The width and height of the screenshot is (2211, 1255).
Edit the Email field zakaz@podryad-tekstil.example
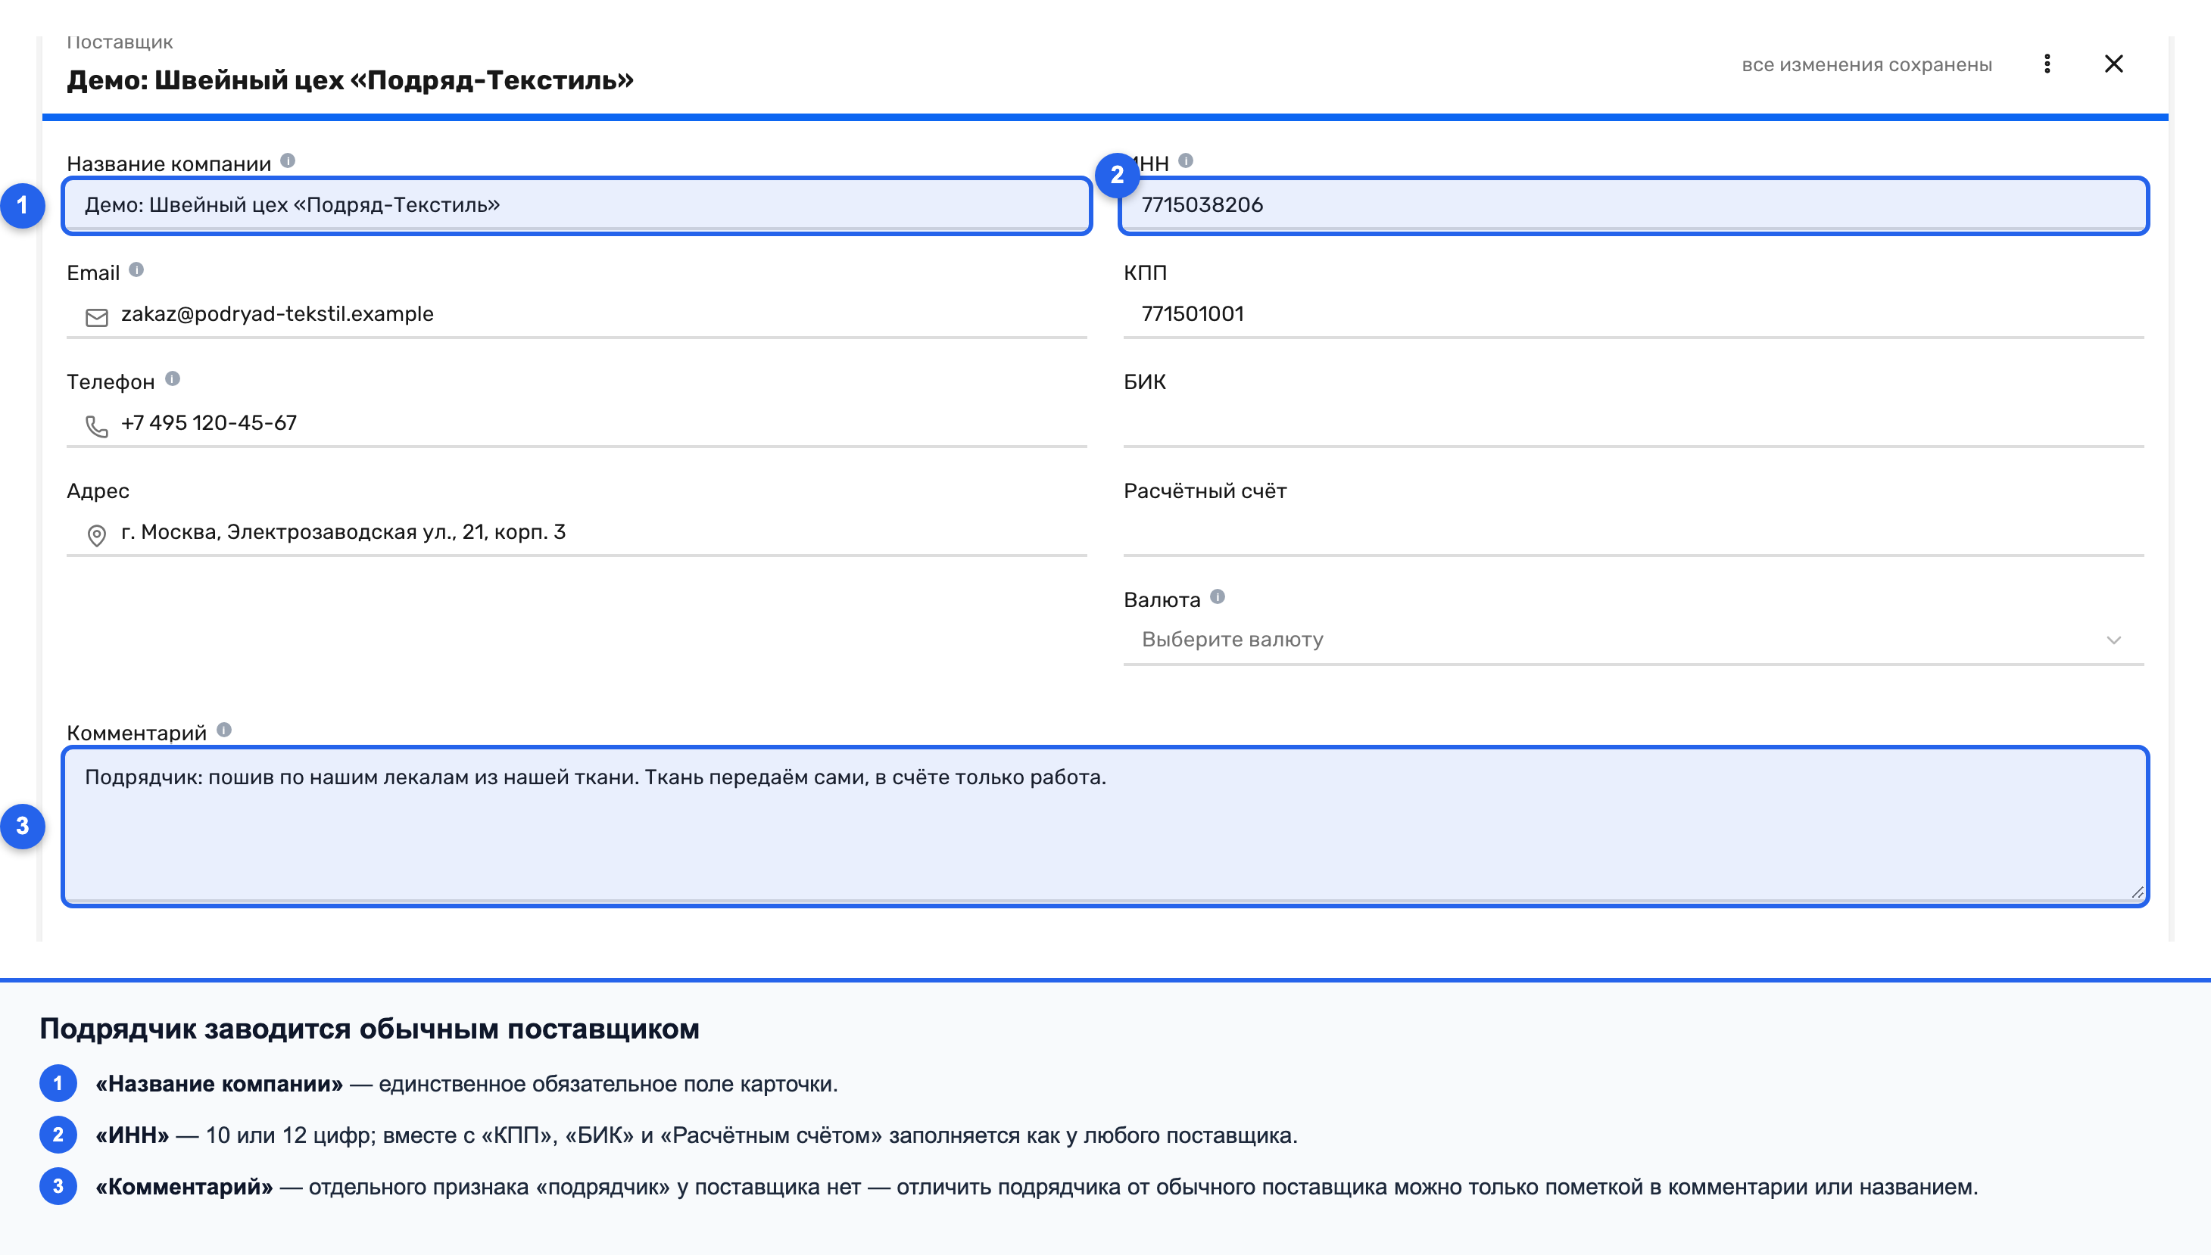[577, 315]
